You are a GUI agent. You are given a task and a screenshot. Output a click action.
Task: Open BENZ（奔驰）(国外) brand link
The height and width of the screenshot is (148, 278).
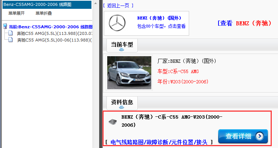[x=159, y=18]
